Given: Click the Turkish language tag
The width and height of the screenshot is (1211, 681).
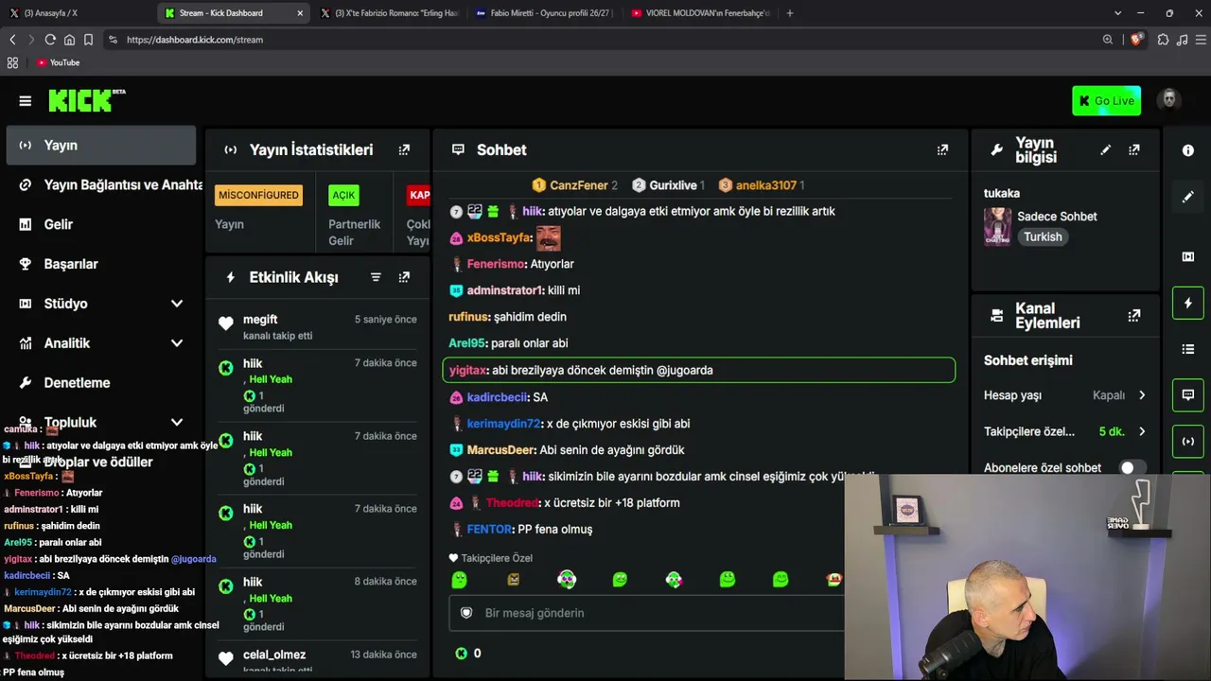Looking at the screenshot, I should coord(1043,237).
